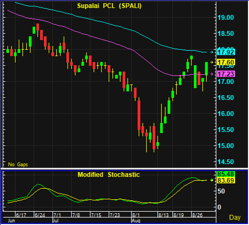The image size is (249, 225).
Task: Select the 7/8 date marker
Action: point(76,215)
